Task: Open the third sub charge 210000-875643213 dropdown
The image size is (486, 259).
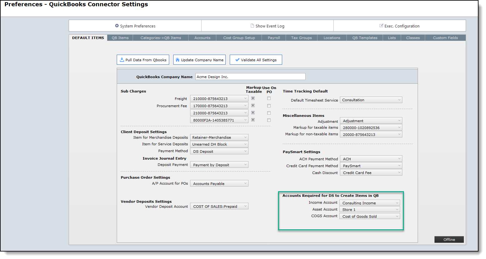Action: [x=219, y=113]
